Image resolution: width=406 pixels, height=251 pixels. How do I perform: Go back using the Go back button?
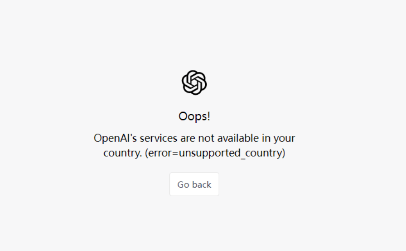[194, 184]
